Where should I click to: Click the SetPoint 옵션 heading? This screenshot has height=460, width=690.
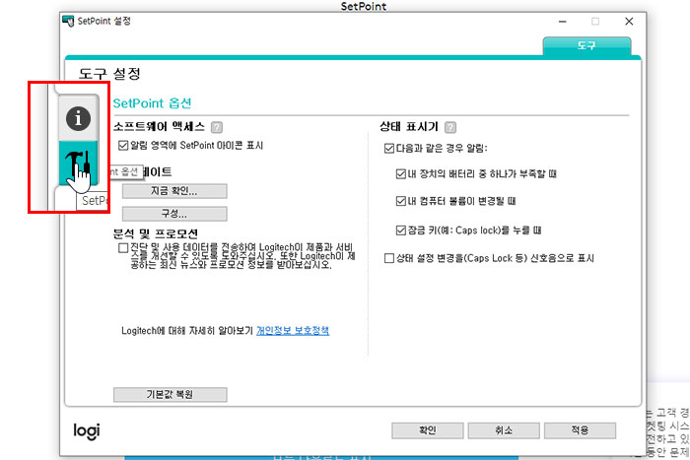pos(152,103)
